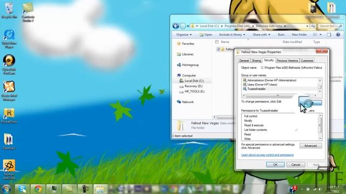This screenshot has height=194, width=346.
Task: Refresh the Explorer address bar
Action: pos(313,26)
